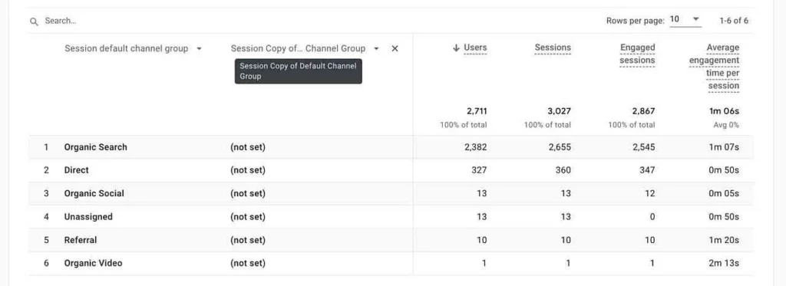Select the Organic Video row label
This screenshot has width=786, height=286.
tap(93, 263)
